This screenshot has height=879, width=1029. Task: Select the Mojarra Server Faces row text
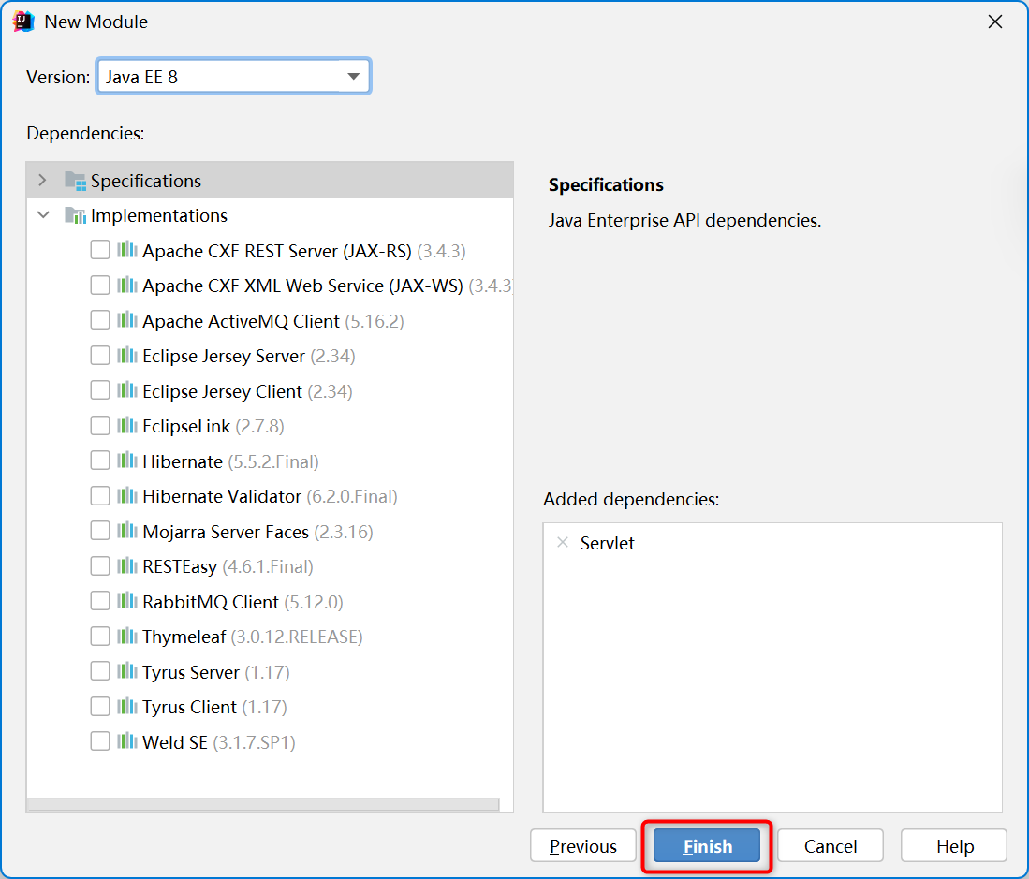pos(257,532)
